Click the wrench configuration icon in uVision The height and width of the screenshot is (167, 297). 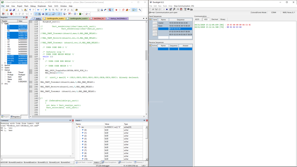pyautogui.click(x=140, y=10)
